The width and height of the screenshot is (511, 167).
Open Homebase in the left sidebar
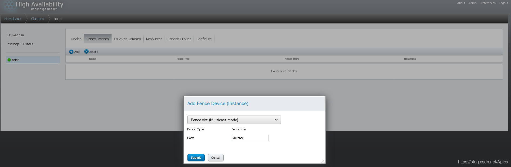point(16,35)
